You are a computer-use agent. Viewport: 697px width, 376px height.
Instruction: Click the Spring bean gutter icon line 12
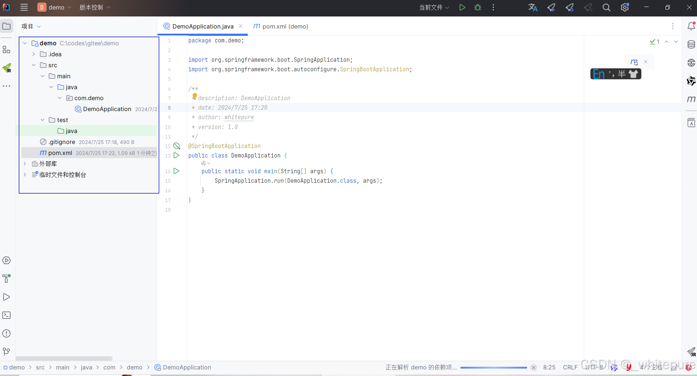[x=177, y=146]
